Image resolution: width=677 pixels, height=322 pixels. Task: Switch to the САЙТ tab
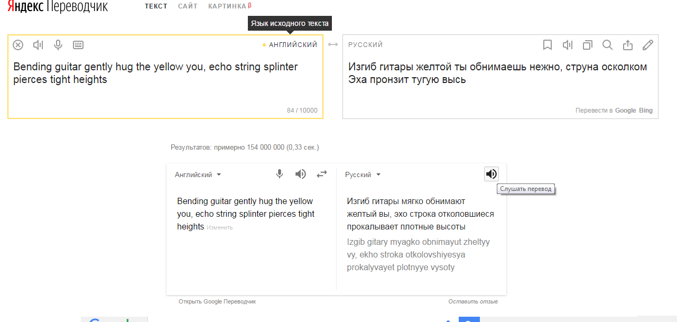pos(188,6)
